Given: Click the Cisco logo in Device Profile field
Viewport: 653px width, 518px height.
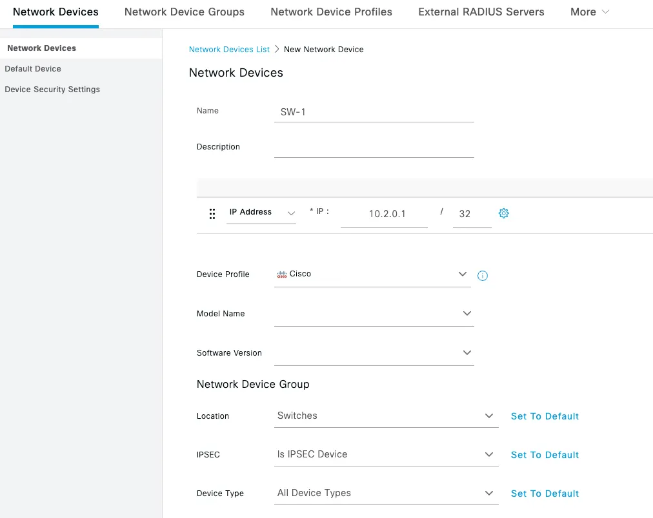Looking at the screenshot, I should [x=281, y=274].
